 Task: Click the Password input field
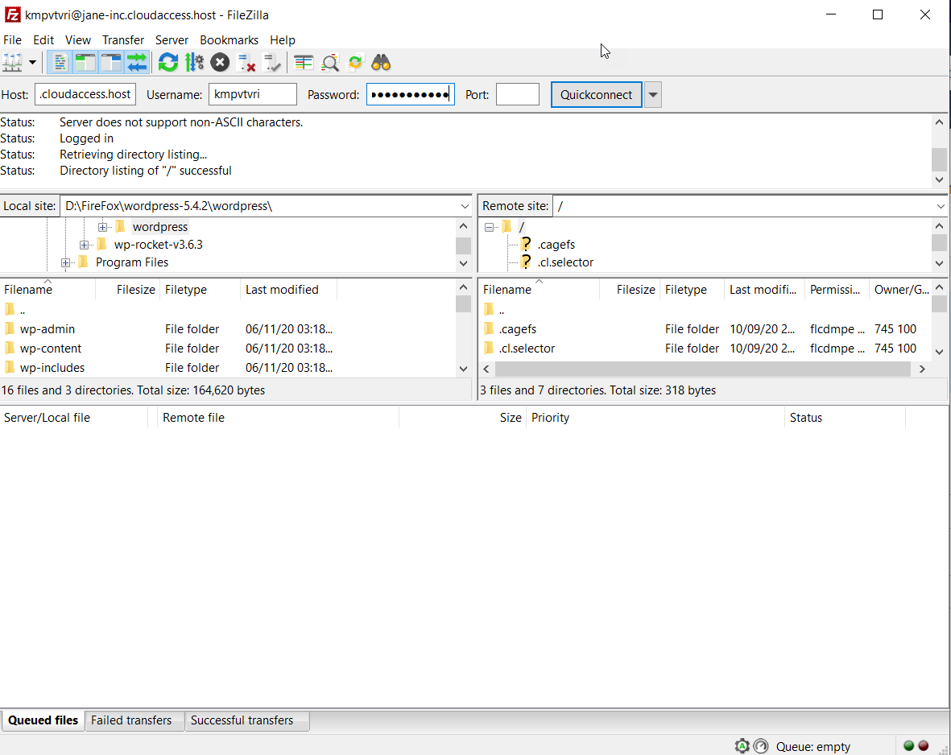(411, 95)
